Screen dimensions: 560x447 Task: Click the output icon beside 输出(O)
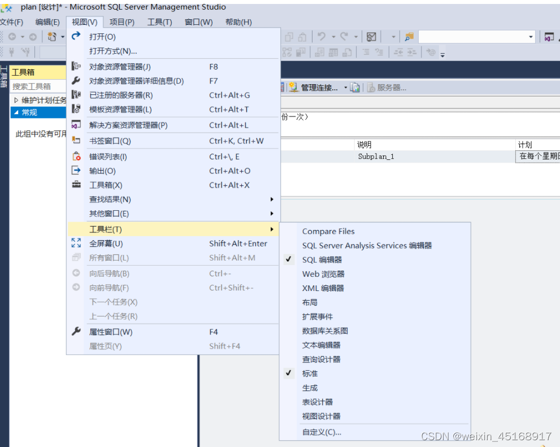point(76,170)
